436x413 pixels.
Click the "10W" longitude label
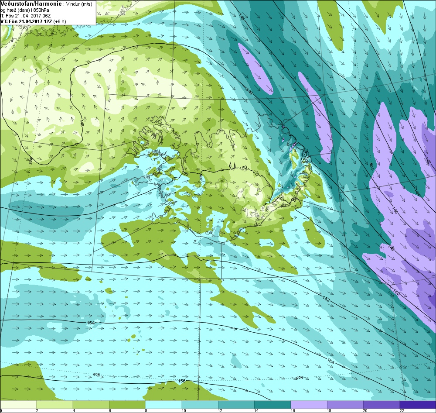tap(371, 165)
